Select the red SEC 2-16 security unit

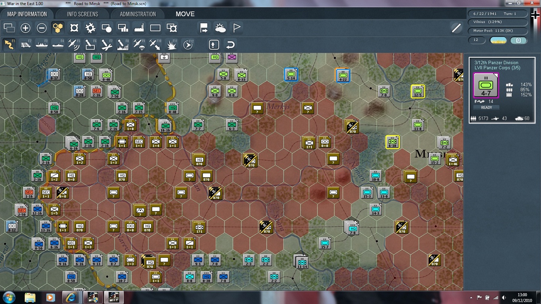(97, 91)
